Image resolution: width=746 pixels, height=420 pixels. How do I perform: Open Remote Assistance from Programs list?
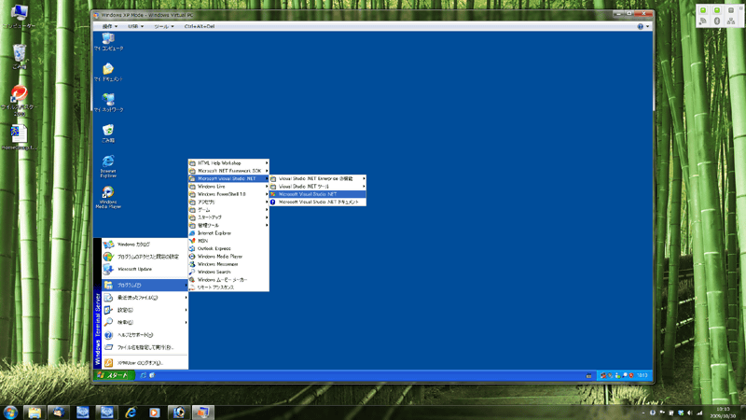[x=228, y=287]
